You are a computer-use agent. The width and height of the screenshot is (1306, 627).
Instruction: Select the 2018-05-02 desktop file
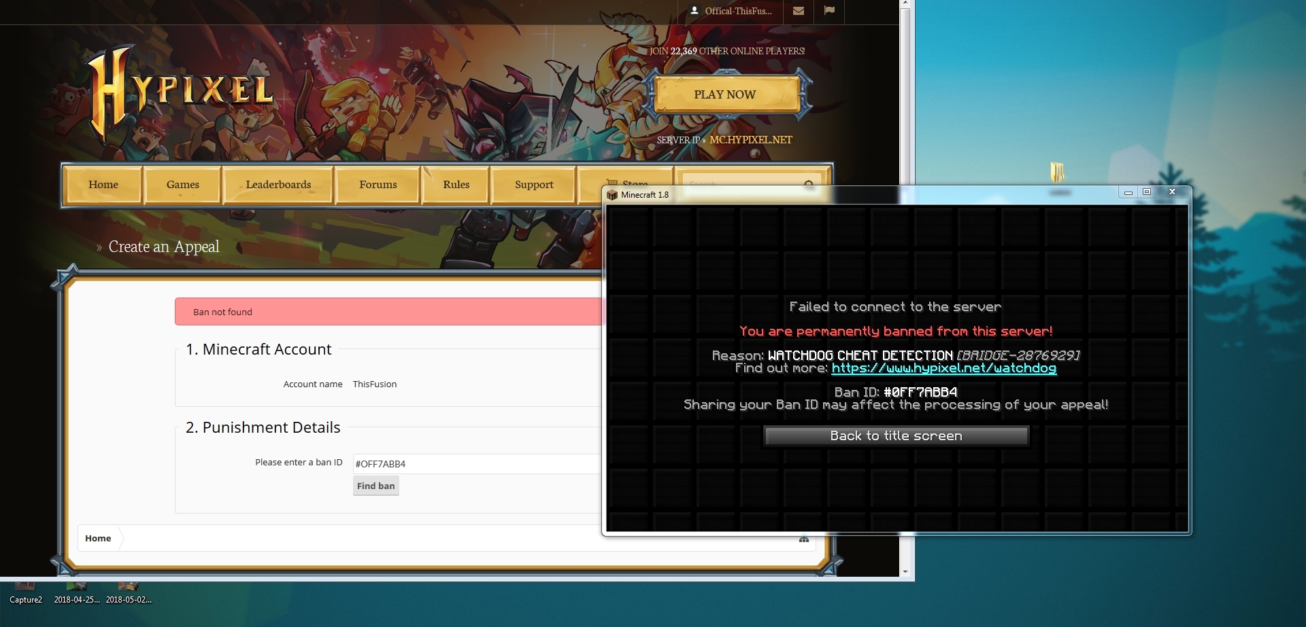pyautogui.click(x=129, y=594)
